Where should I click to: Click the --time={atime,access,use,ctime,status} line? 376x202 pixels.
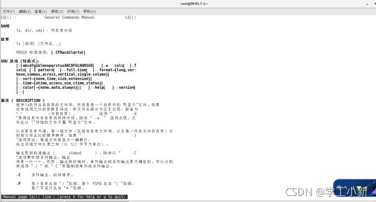coord(59,83)
